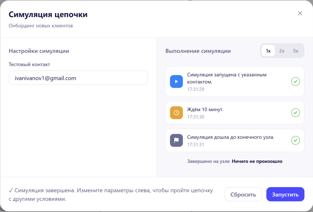Click 'Симуляция цепочки' title

(48, 14)
